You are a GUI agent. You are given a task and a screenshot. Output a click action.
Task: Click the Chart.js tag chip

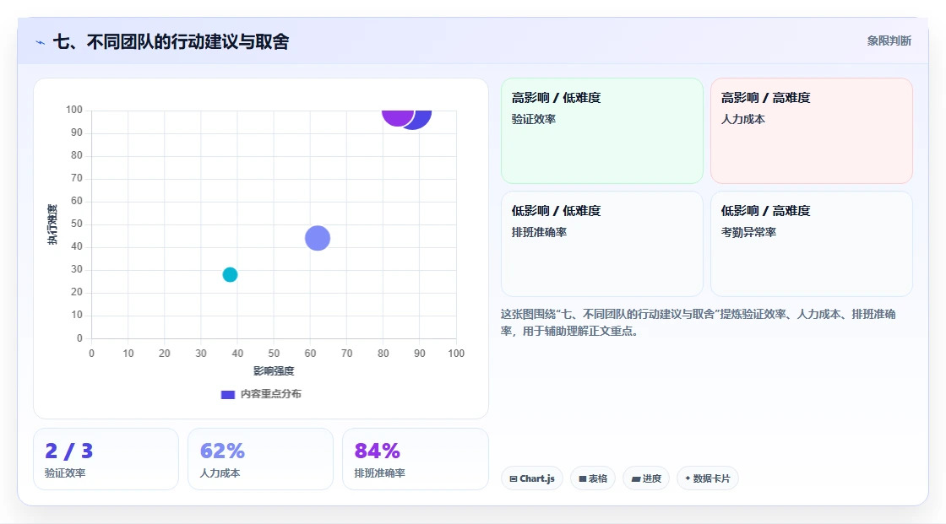point(532,478)
